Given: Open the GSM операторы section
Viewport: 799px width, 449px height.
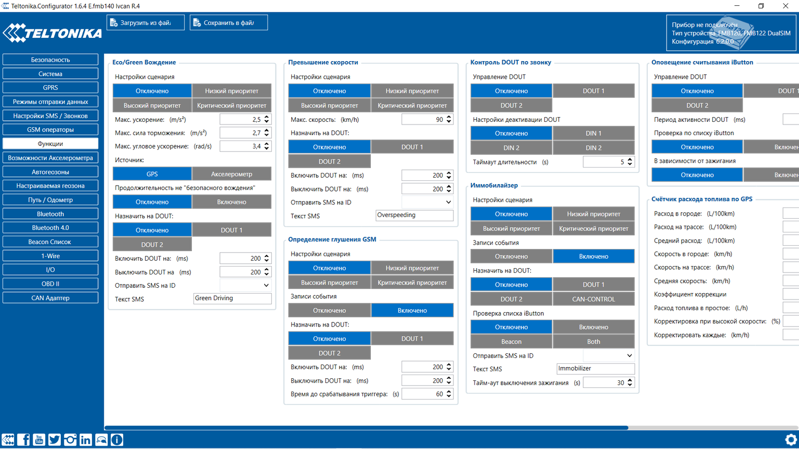Looking at the screenshot, I should (x=50, y=129).
